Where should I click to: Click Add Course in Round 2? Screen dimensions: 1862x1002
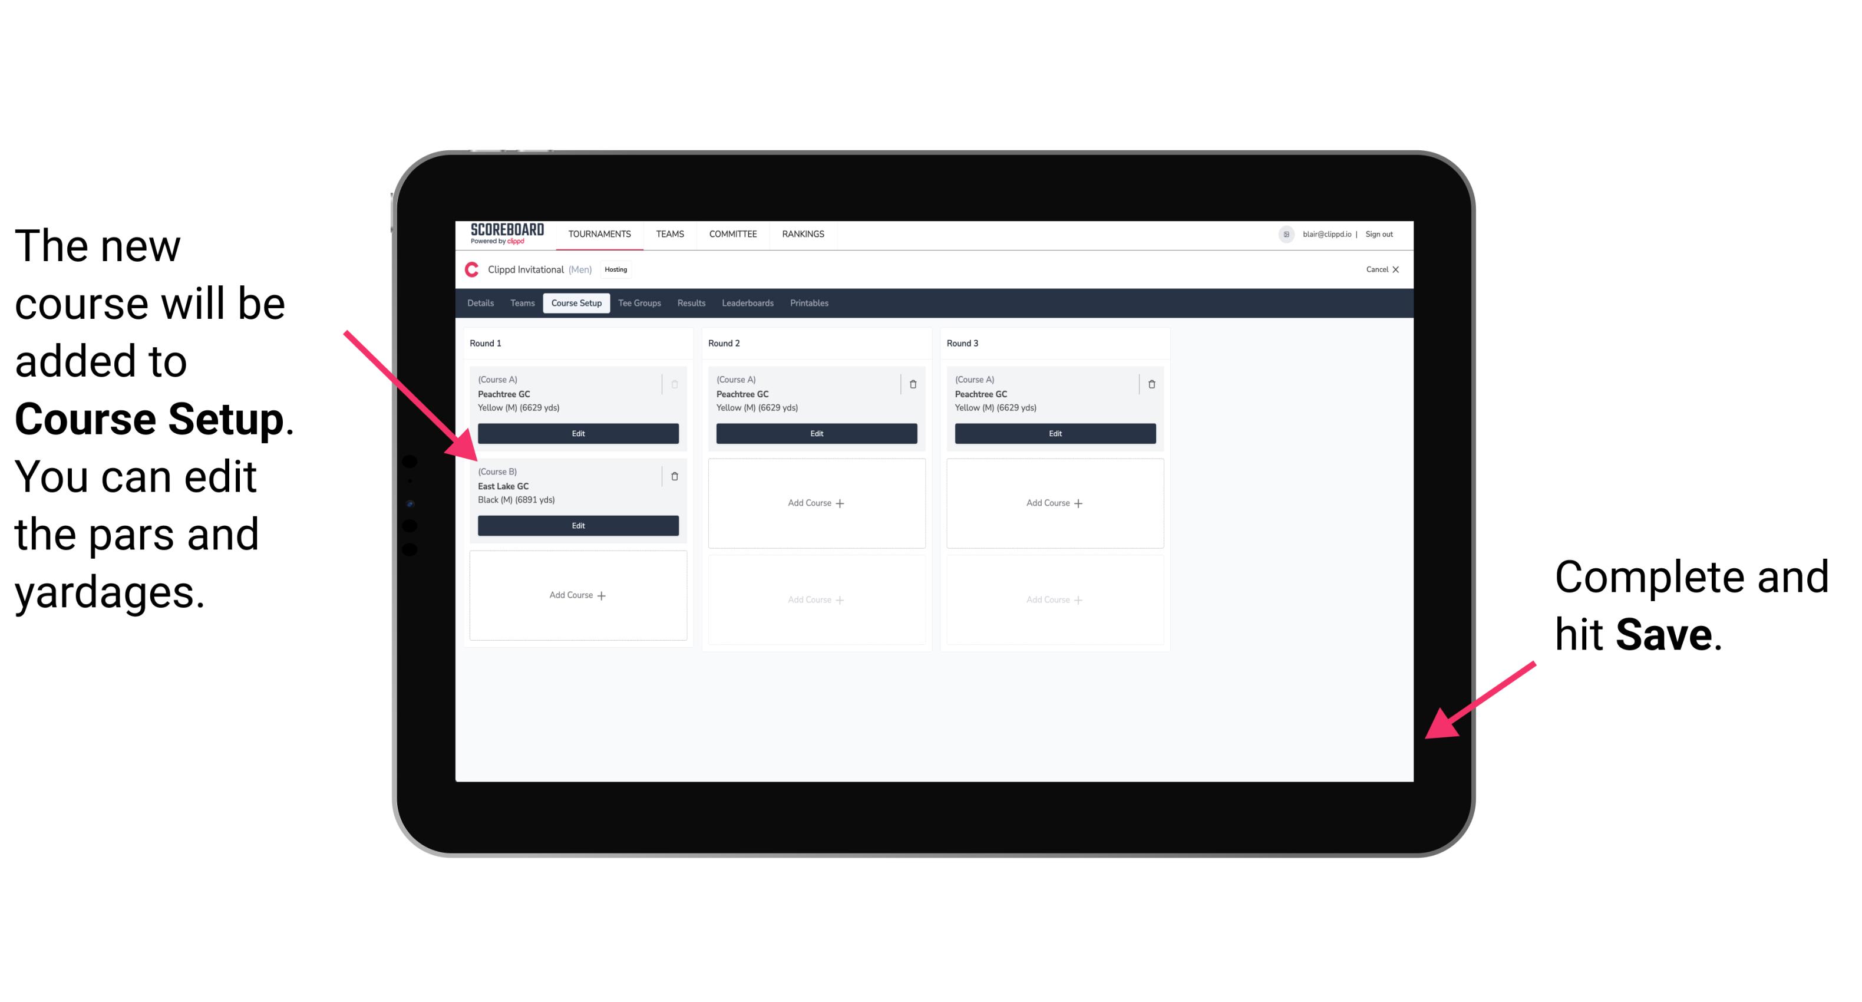click(814, 502)
